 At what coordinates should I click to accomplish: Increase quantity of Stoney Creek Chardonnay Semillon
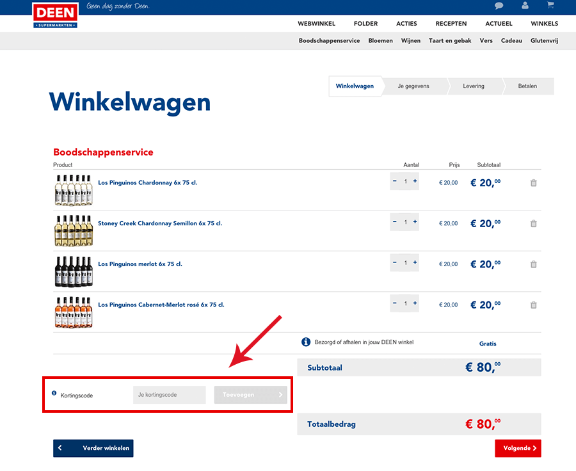point(415,222)
